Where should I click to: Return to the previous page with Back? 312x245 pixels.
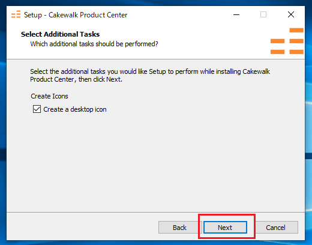pos(179,228)
